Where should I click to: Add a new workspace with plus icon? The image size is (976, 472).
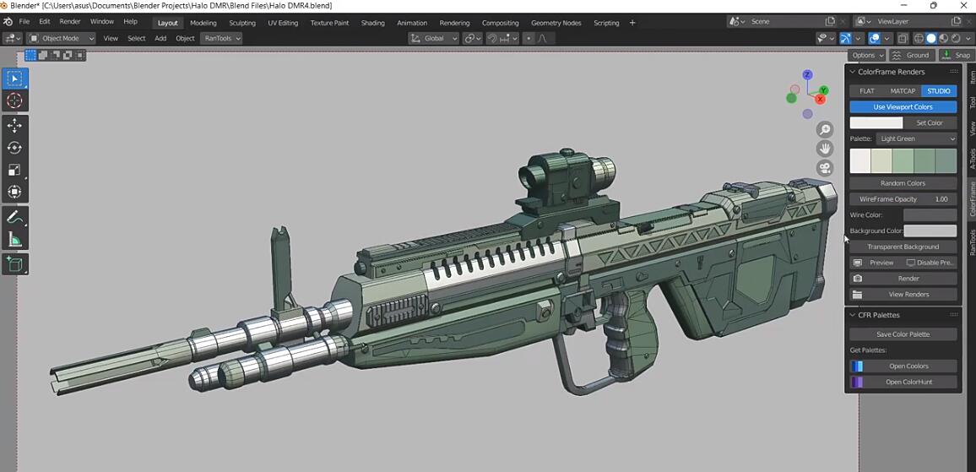click(x=632, y=23)
